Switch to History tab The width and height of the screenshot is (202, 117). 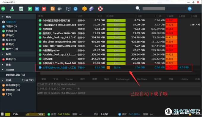click(184, 79)
